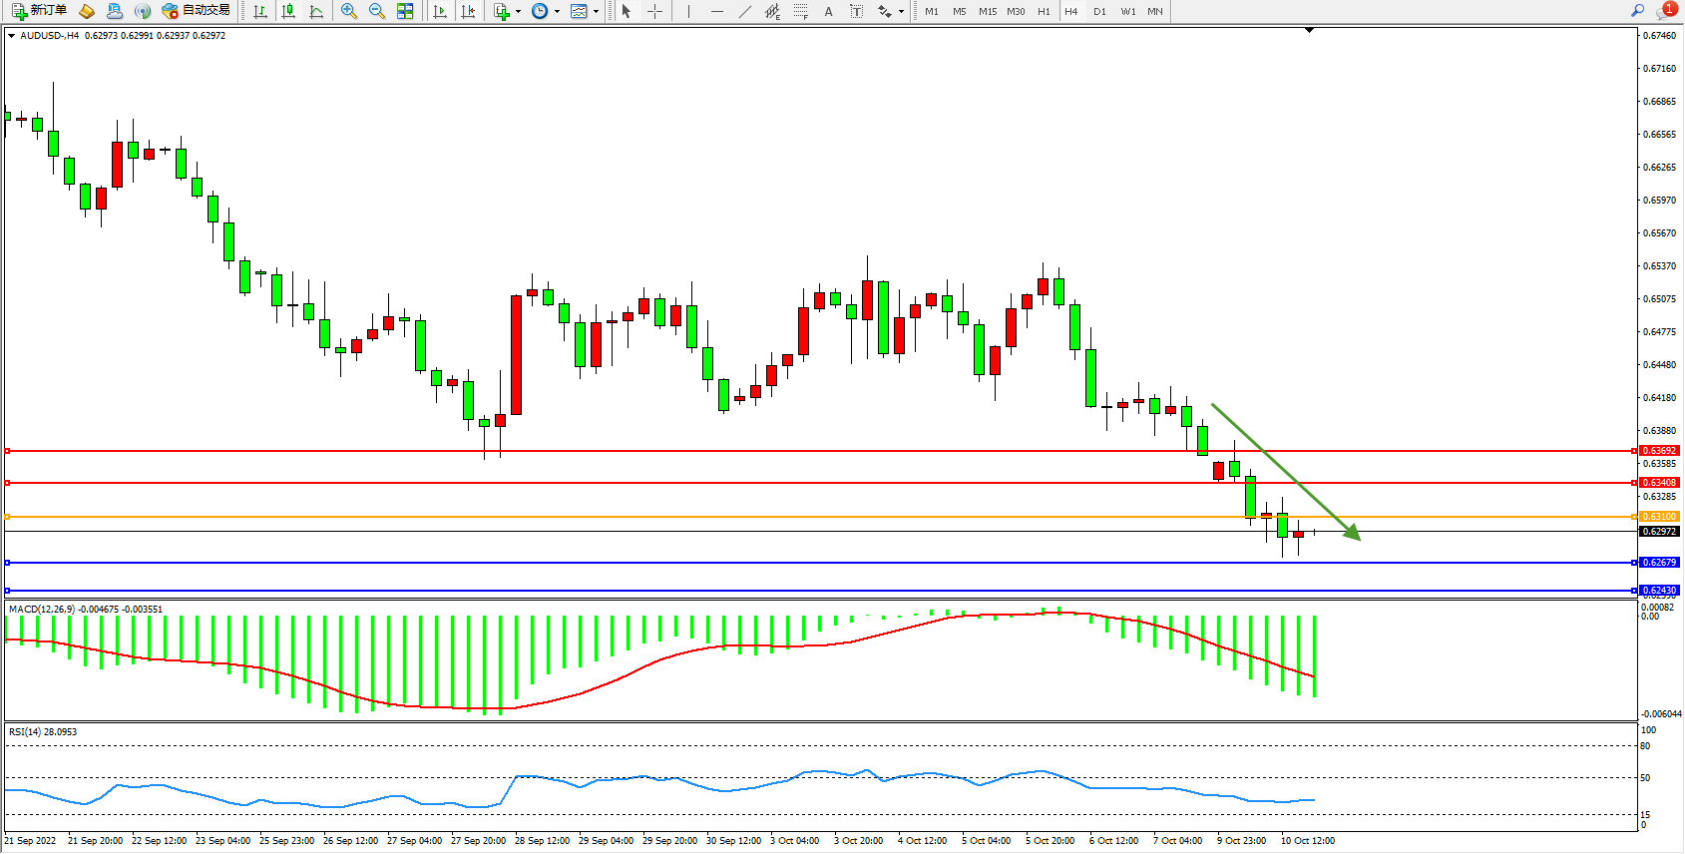Image resolution: width=1685 pixels, height=854 pixels.
Task: Choose the horizontal line drawing tool
Action: pyautogui.click(x=716, y=11)
